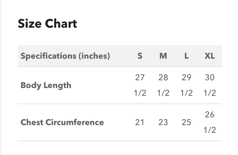Click the number 30 in the XL column

(x=209, y=77)
